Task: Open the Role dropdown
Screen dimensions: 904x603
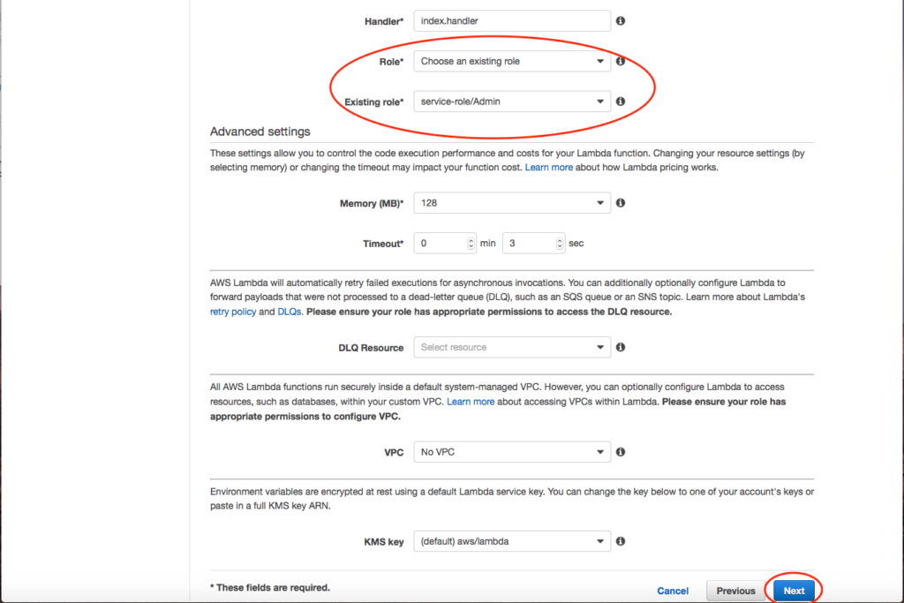Action: tap(511, 62)
